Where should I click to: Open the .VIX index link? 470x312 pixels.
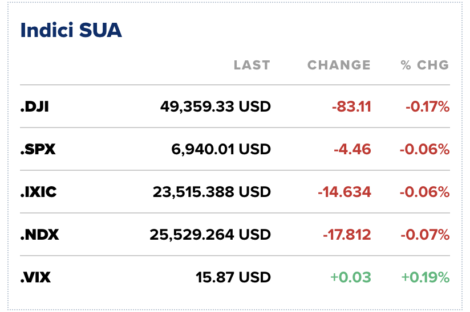pyautogui.click(x=35, y=277)
